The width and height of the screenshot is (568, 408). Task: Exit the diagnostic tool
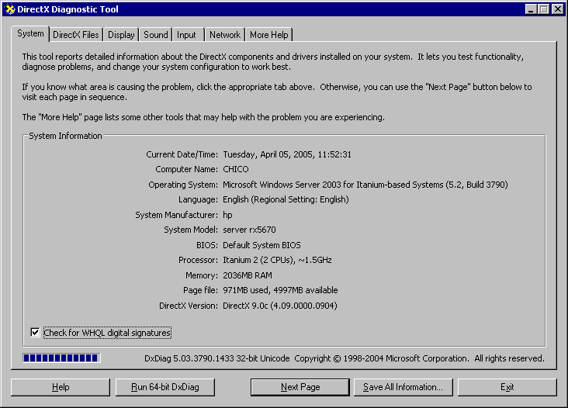507,387
